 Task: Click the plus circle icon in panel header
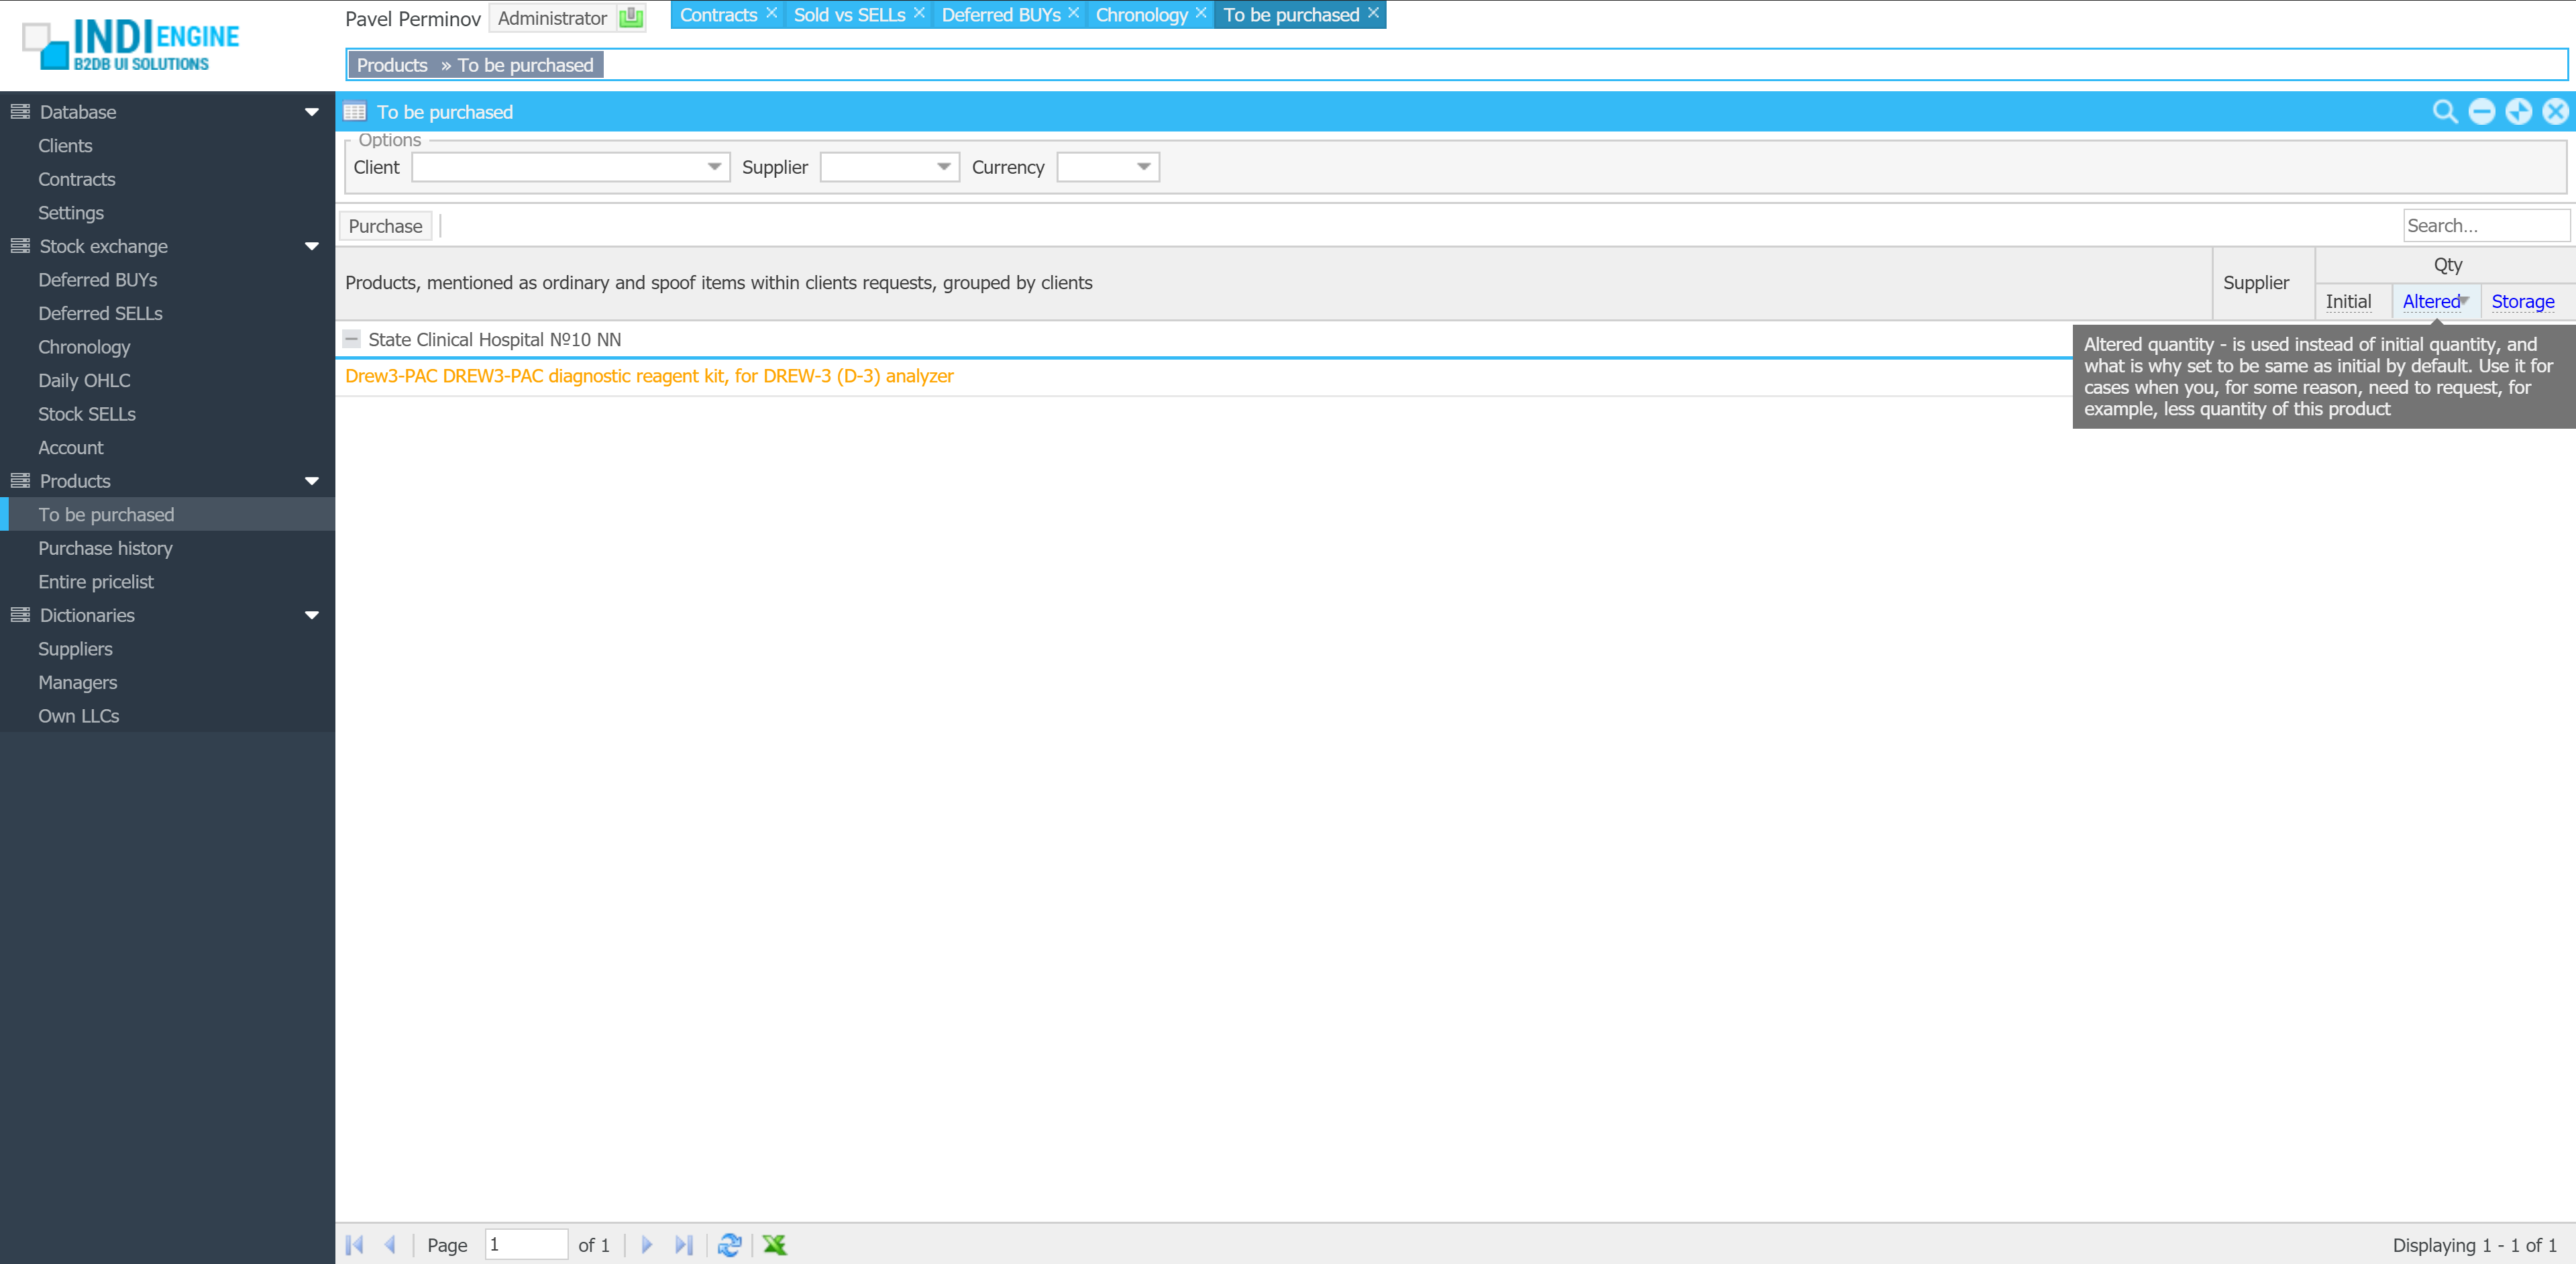tap(2518, 112)
